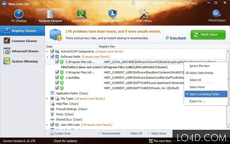Open Privacy Protector shield icon
Image resolution: width=230 pixels, height=144 pixels.
pyautogui.click(x=112, y=14)
